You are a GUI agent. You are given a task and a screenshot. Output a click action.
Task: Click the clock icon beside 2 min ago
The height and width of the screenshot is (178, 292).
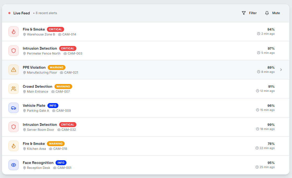click(x=258, y=34)
